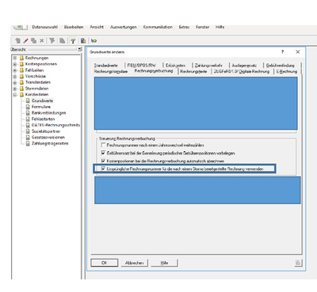Click the folder icon beside Rechnungen

point(21,58)
